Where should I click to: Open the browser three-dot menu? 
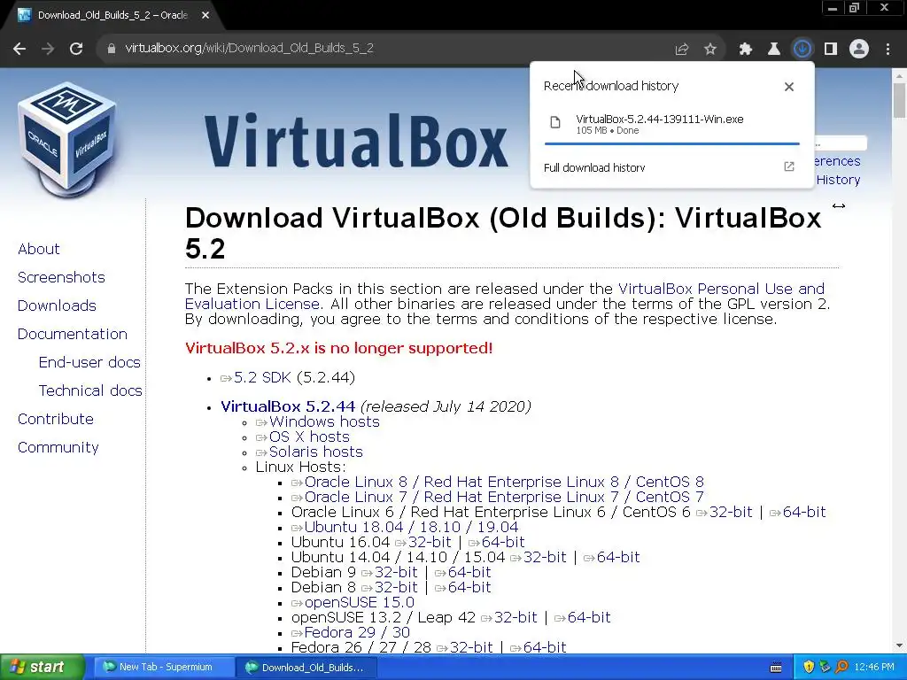coord(888,50)
